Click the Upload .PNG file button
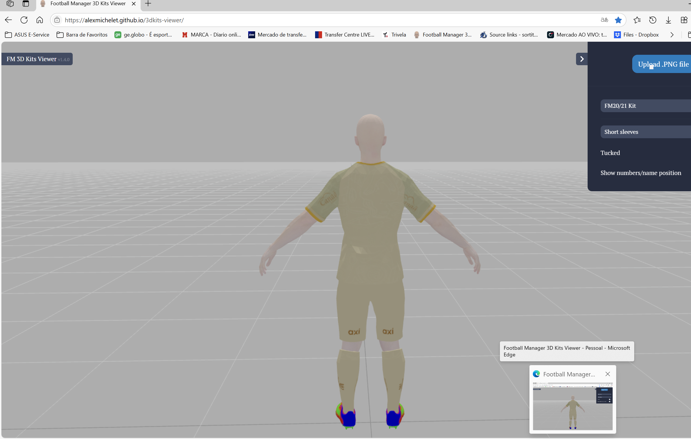The image size is (691, 439). coord(663,64)
